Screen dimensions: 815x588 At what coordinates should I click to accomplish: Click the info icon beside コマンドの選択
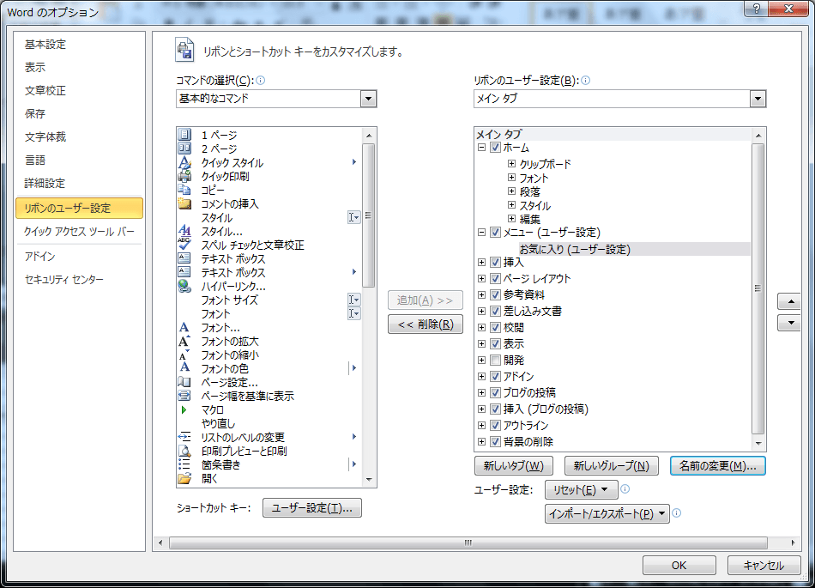tap(261, 80)
